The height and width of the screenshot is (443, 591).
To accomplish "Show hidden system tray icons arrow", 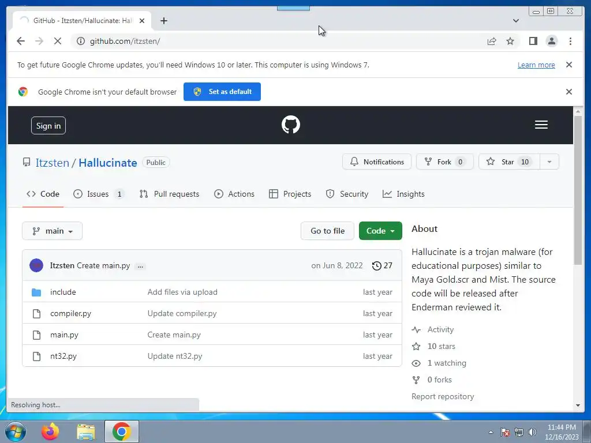I will pos(491,432).
